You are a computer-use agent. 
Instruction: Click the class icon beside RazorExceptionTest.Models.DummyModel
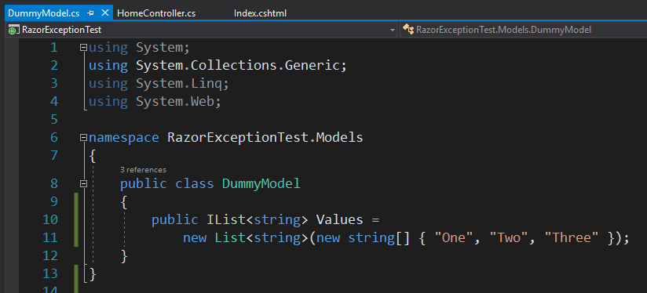tap(408, 29)
